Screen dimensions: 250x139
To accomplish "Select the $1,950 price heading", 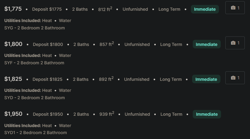I will tap(13, 114).
